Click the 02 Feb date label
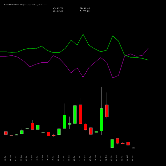This screenshot has height=166, width=166. tap(106, 158)
